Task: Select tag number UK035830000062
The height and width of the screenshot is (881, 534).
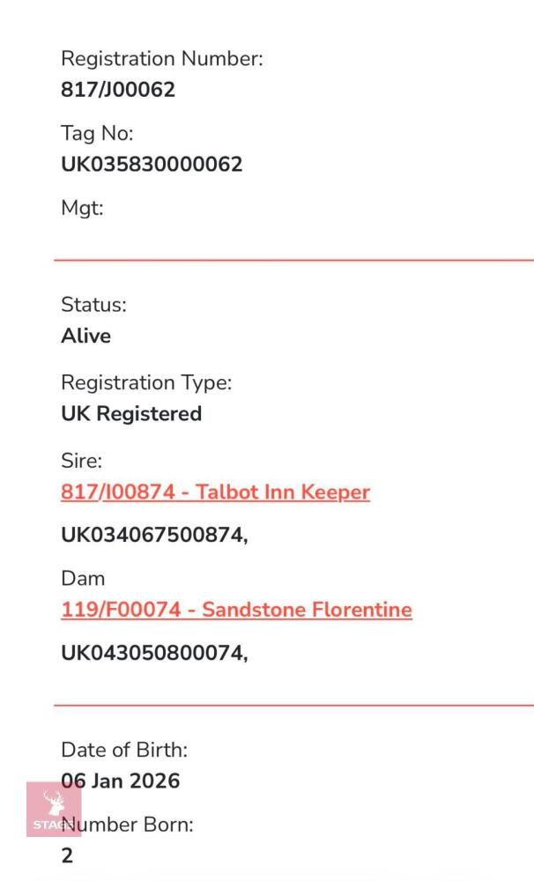Action: pos(152,164)
